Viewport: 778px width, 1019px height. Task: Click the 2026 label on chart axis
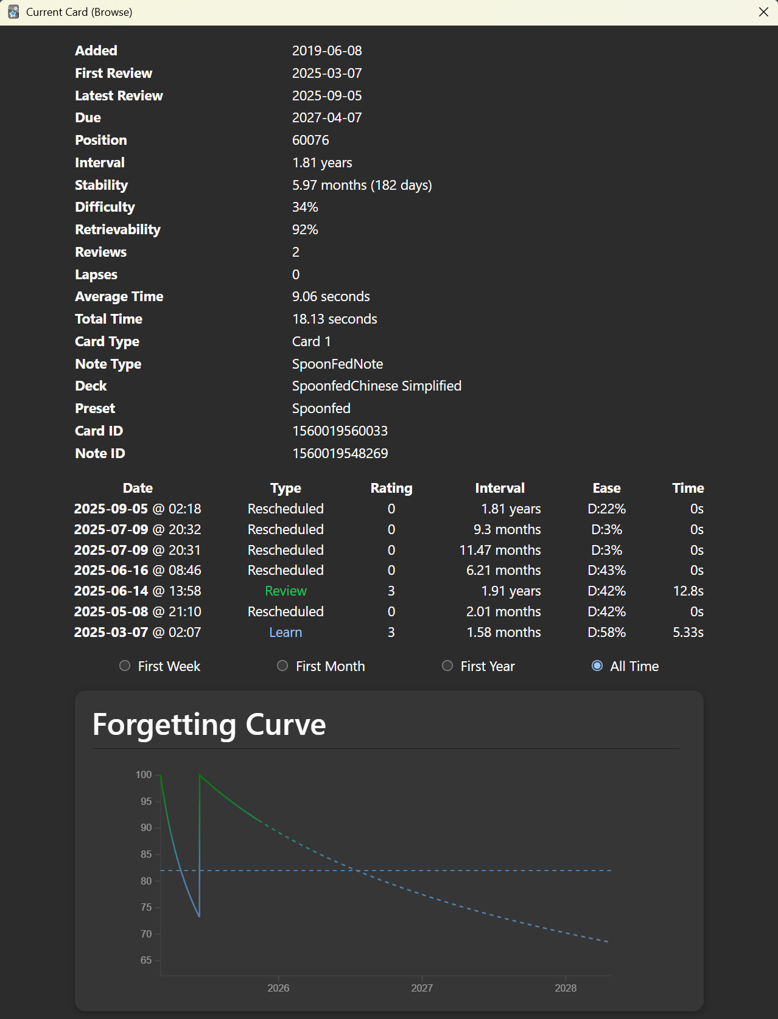pyautogui.click(x=278, y=988)
